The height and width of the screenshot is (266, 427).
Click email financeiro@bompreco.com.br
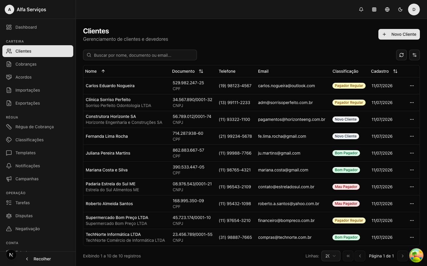[x=286, y=220]
